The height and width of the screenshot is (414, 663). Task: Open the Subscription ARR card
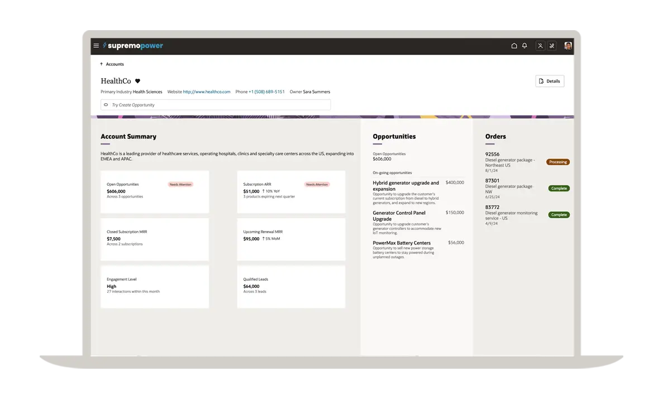pyautogui.click(x=291, y=191)
